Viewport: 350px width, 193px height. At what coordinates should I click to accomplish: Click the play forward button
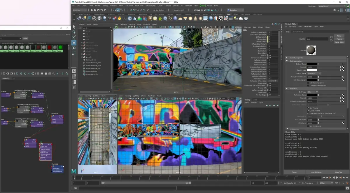point(337,178)
